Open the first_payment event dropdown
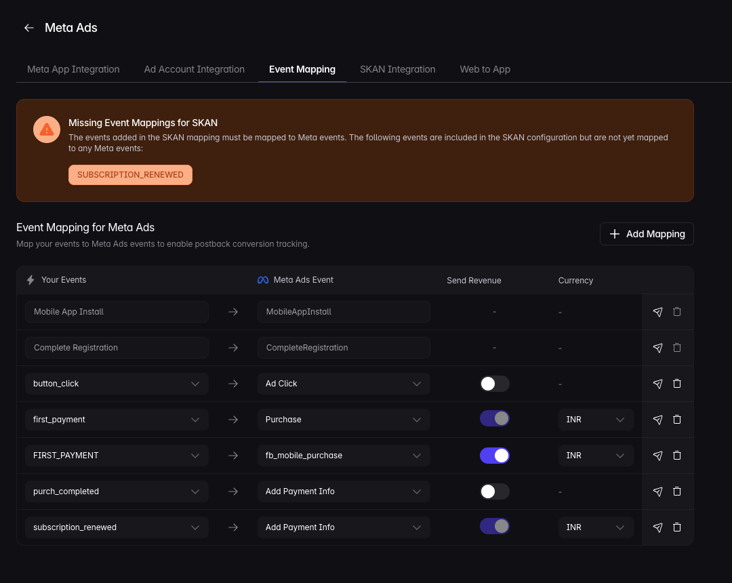 click(117, 420)
